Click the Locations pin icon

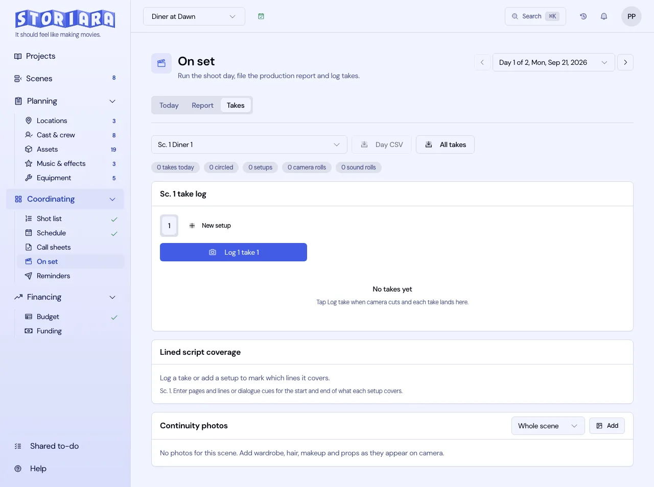tap(29, 120)
